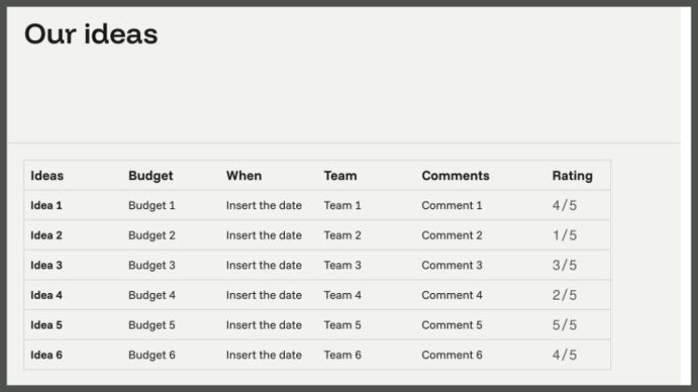Click the "Budget 2" cell

151,235
